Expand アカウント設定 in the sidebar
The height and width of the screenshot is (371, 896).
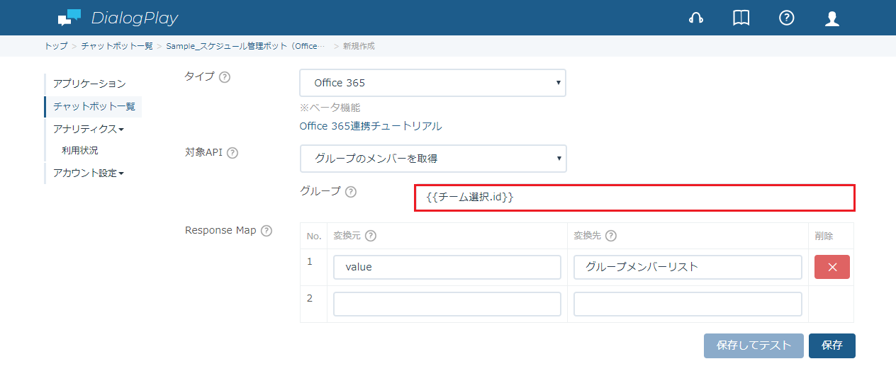pos(89,173)
